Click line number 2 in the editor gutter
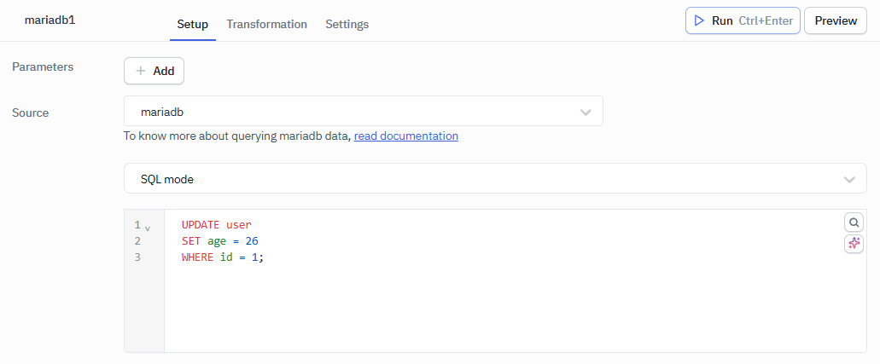 tap(137, 241)
